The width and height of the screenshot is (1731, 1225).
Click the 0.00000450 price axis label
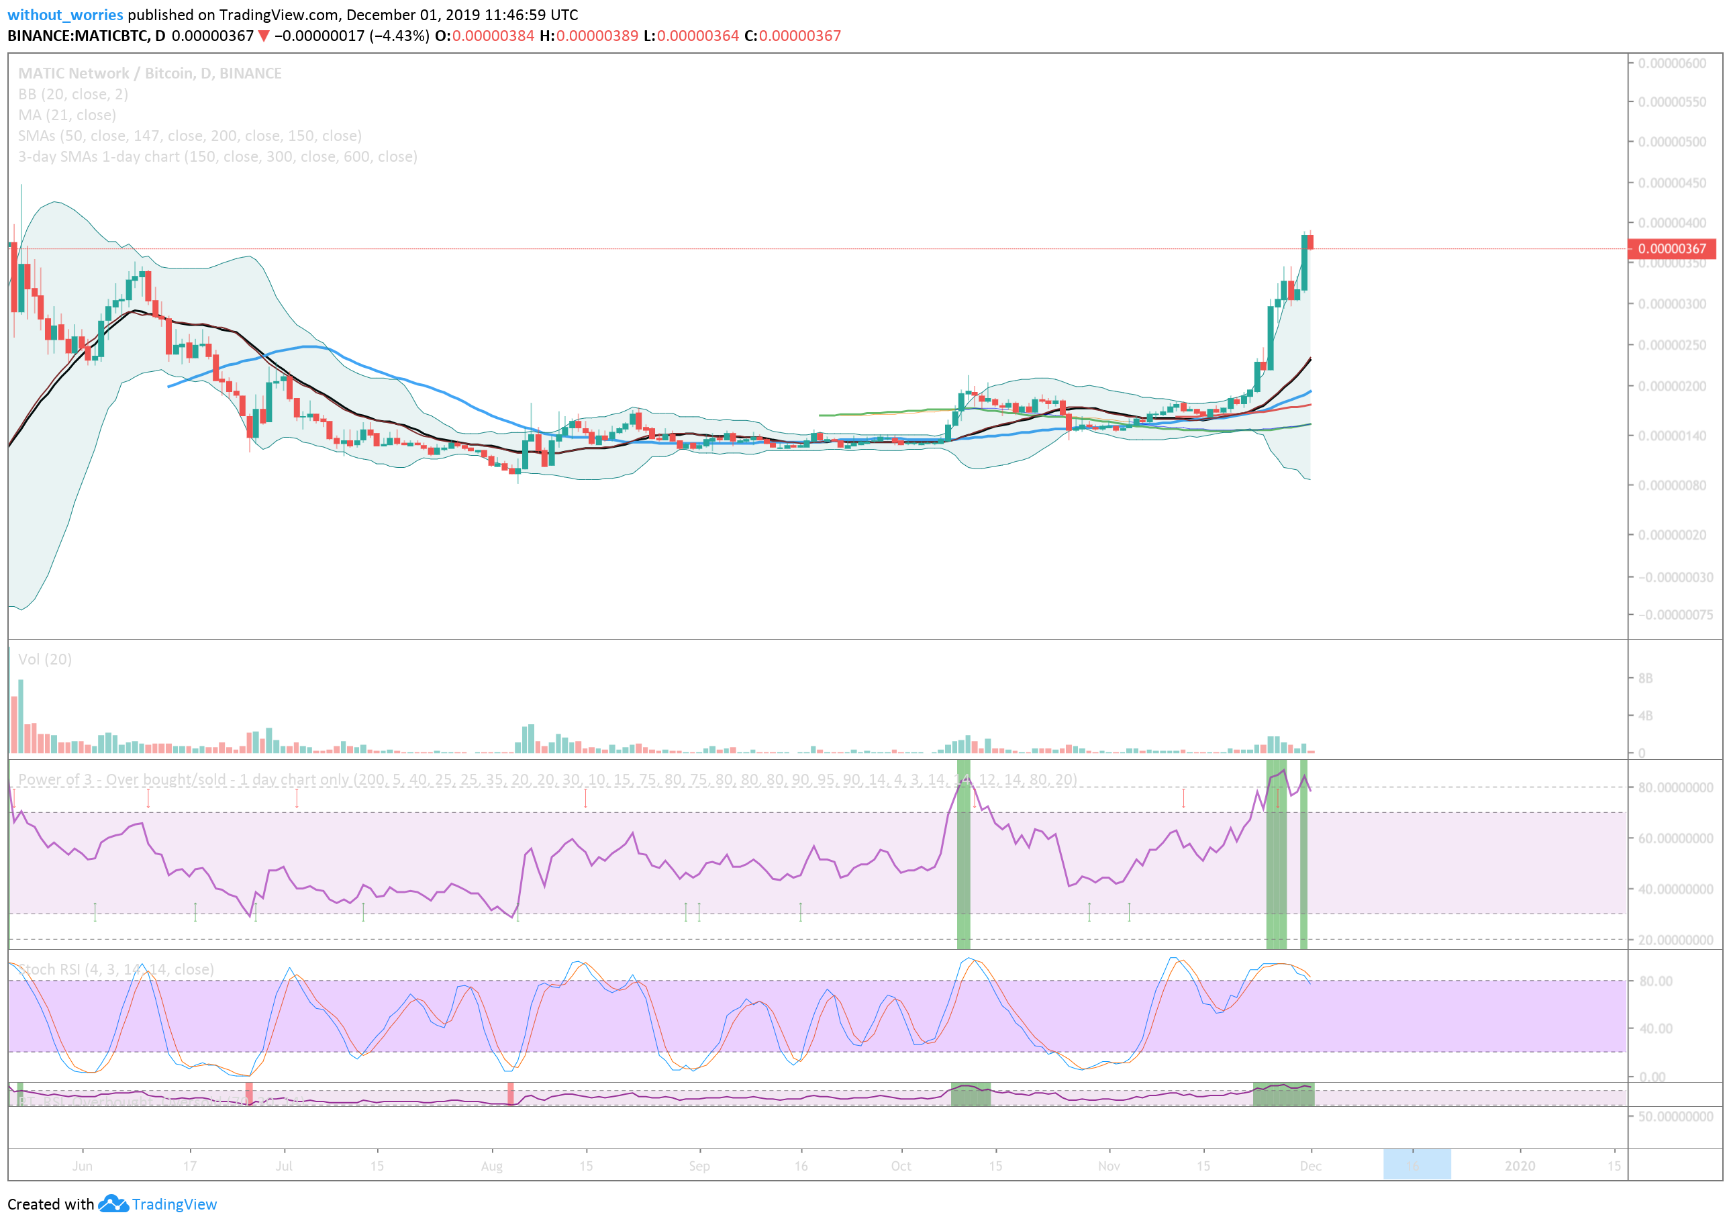click(1672, 183)
